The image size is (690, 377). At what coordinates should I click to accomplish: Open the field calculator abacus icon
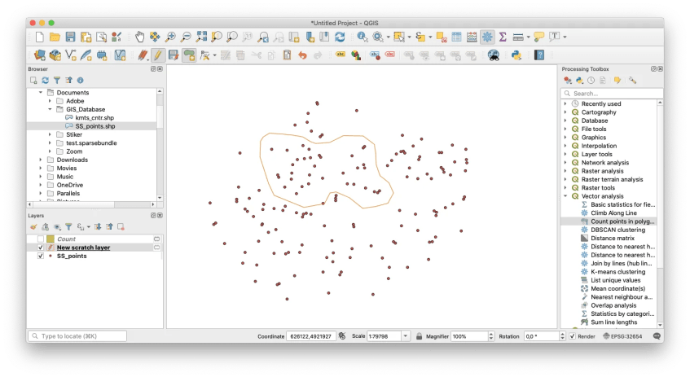472,37
